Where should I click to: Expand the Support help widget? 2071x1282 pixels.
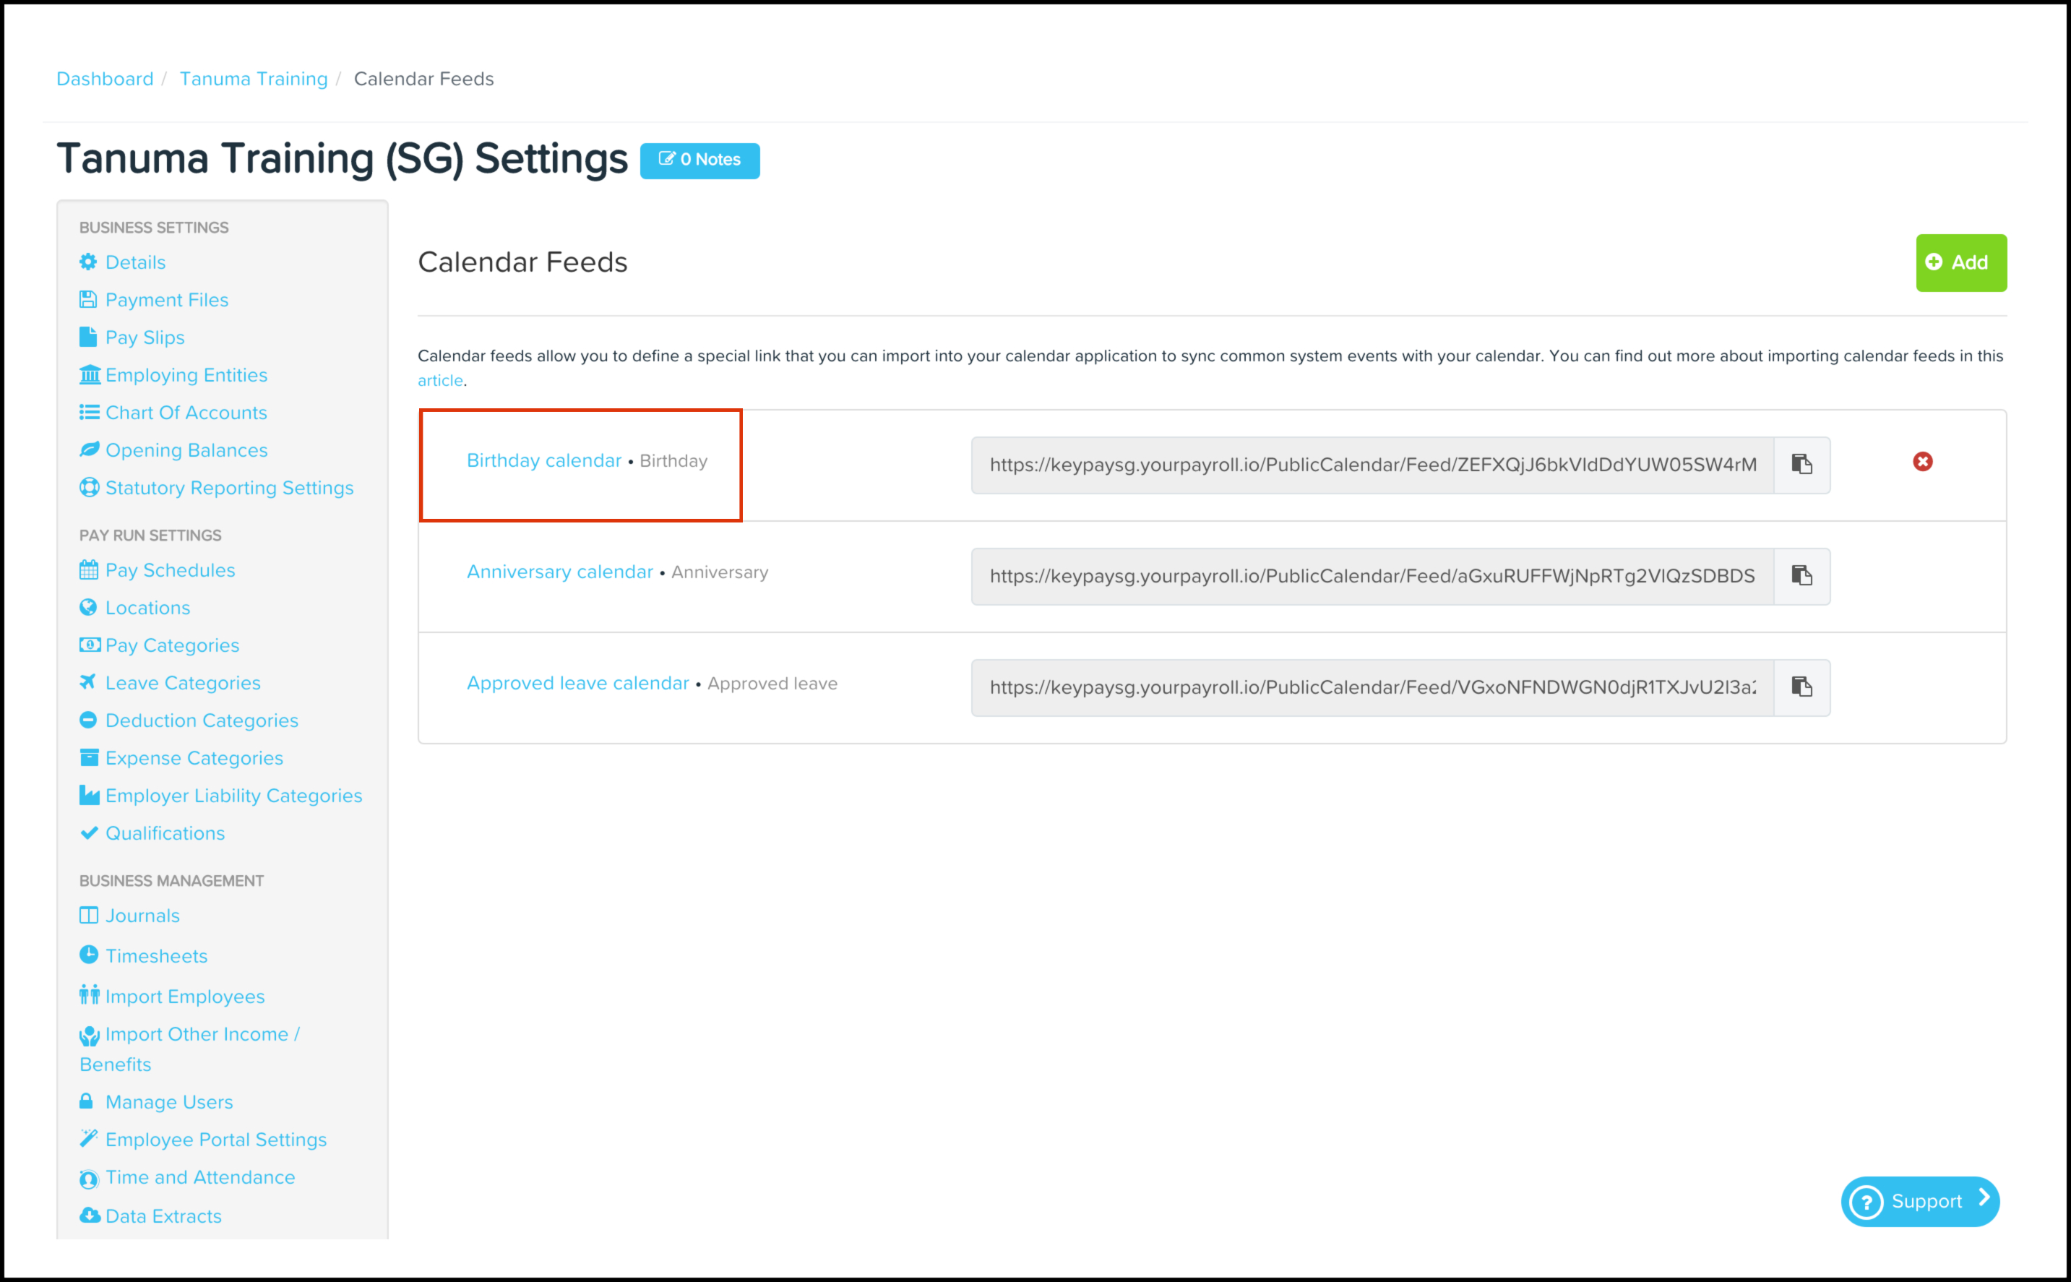(x=1919, y=1200)
